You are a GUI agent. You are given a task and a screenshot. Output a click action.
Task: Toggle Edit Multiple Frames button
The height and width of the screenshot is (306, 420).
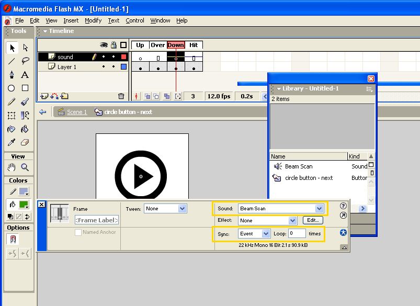click(167, 96)
